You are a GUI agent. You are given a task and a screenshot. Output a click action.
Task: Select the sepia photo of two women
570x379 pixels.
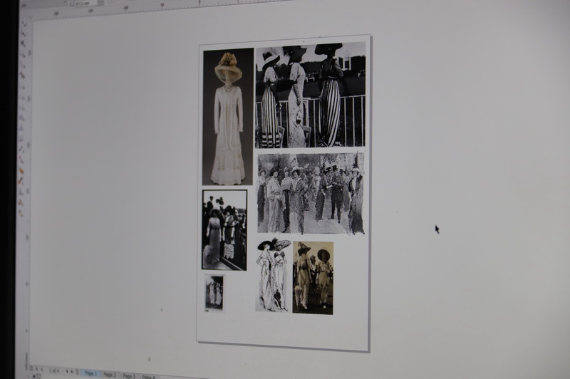click(313, 277)
